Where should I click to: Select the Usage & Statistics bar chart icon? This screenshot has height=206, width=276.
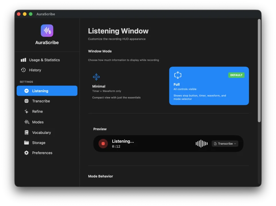point(23,60)
